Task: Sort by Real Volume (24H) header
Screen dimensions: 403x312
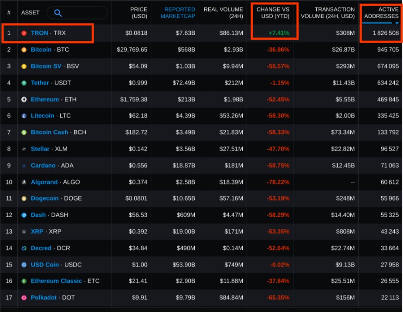Action: coord(223,13)
